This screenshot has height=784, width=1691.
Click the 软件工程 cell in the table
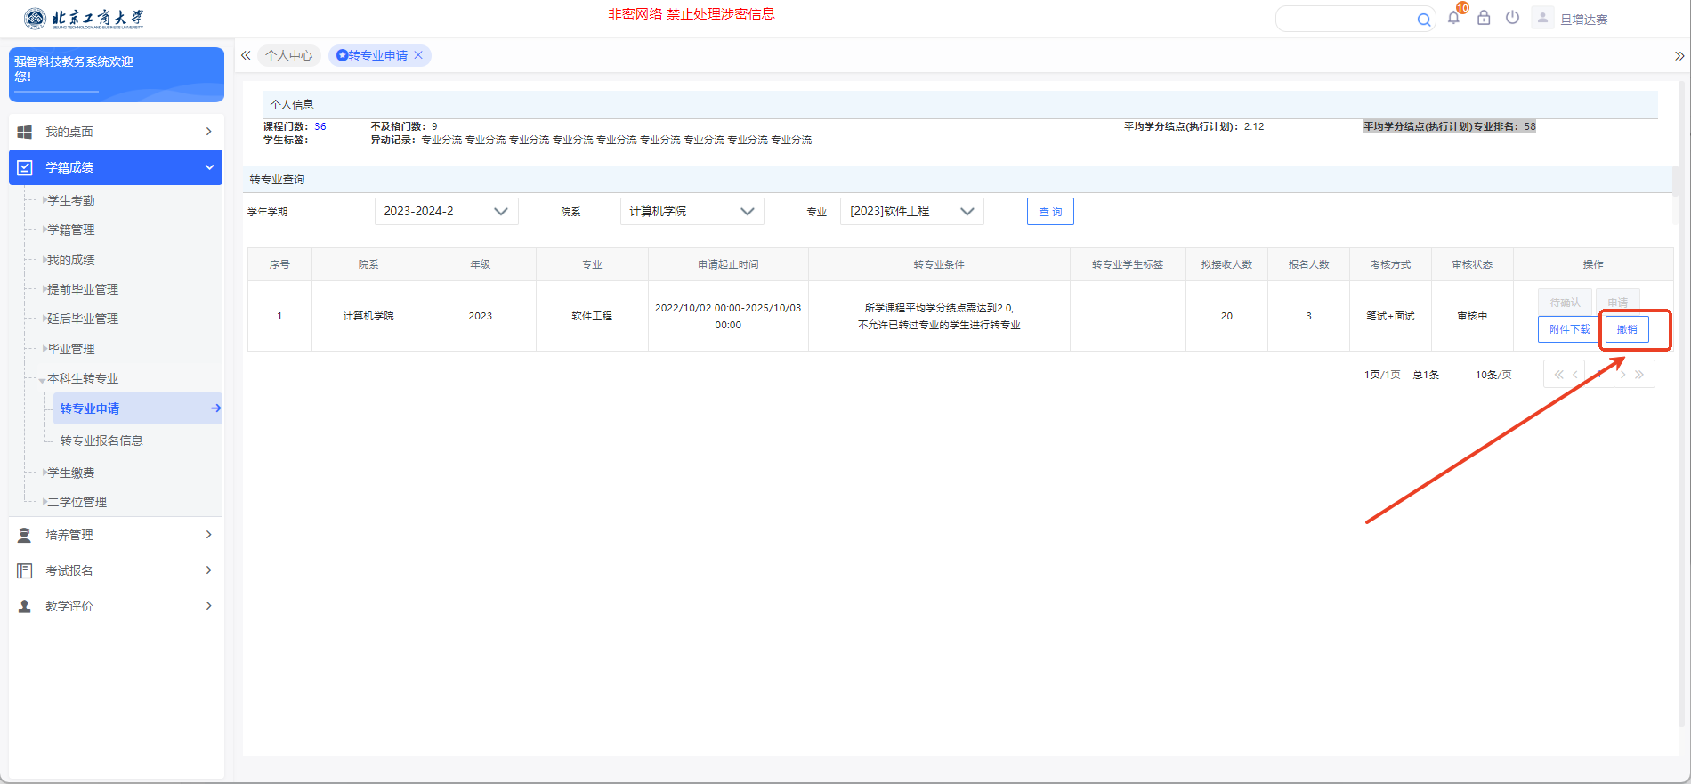click(x=592, y=316)
